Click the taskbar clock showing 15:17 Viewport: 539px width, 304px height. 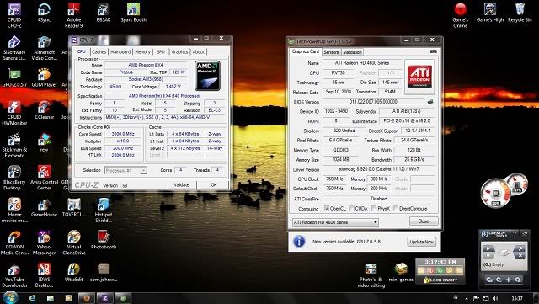517,298
